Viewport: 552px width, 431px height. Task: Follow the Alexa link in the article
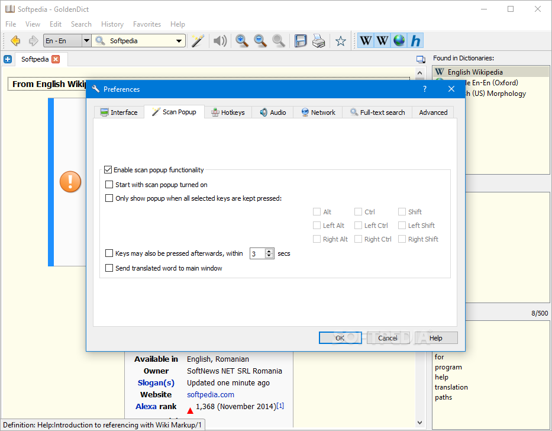(146, 406)
